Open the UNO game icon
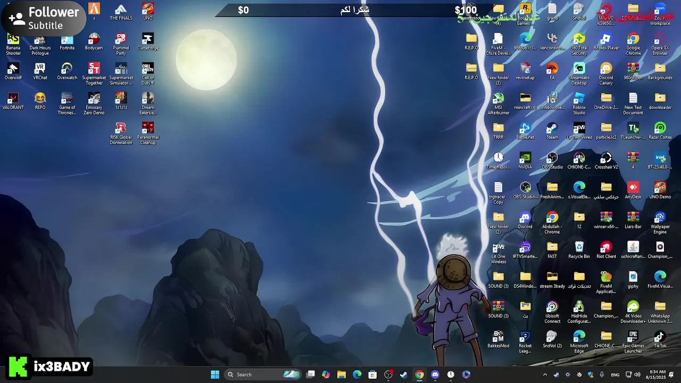Viewport: 681px width, 383px height. point(148,12)
